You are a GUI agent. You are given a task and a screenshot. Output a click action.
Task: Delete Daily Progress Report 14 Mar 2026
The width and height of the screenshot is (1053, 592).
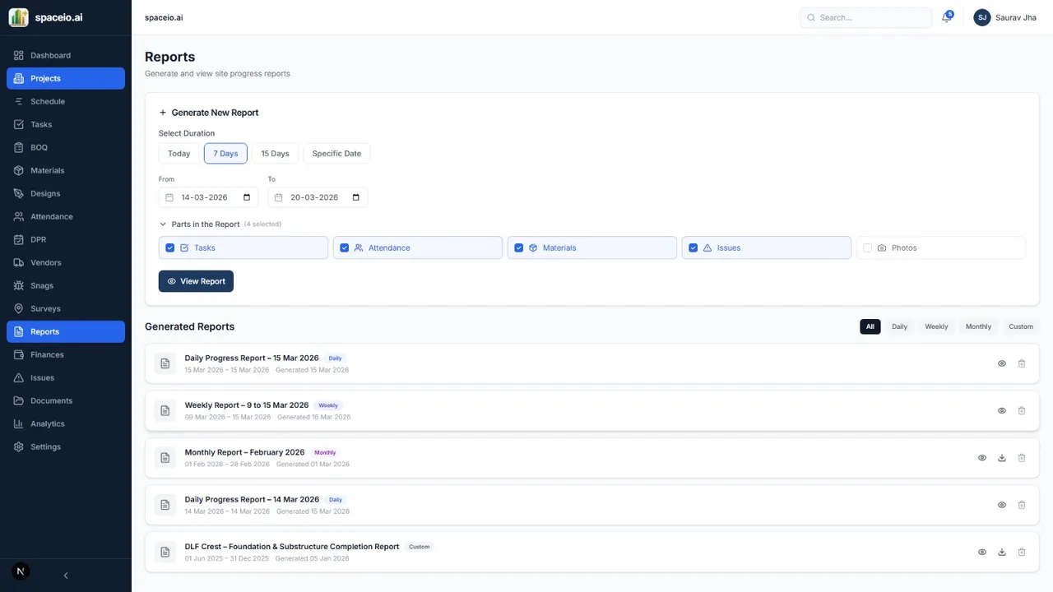pos(1022,505)
